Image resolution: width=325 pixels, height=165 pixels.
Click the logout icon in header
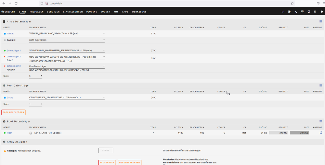coord(289,12)
